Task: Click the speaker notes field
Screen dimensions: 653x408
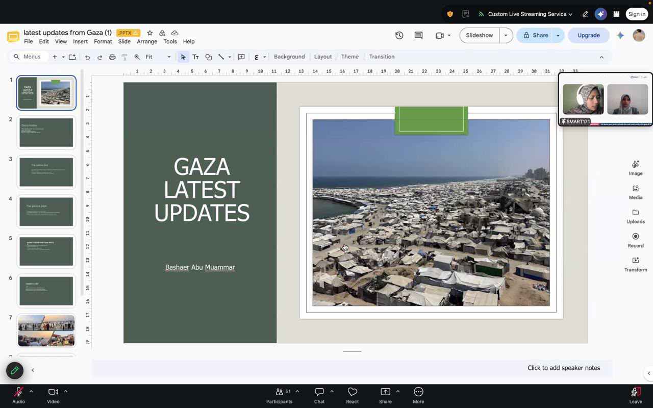Action: 352,368
